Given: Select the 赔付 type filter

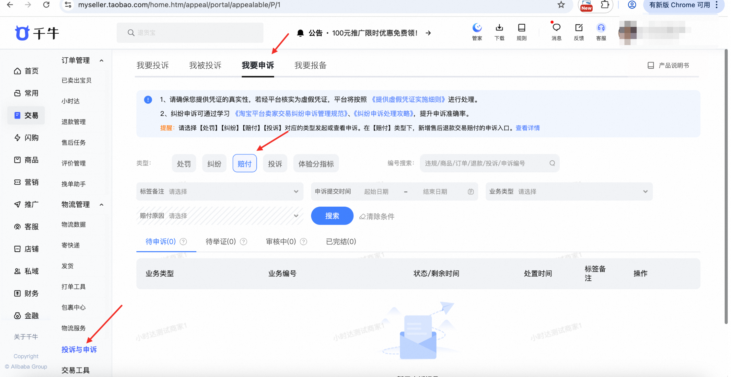Looking at the screenshot, I should [x=245, y=164].
